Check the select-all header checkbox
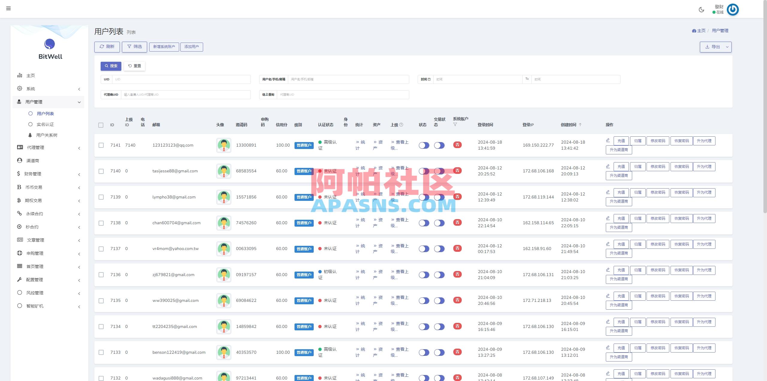Screen dimensions: 767x381 101,125
